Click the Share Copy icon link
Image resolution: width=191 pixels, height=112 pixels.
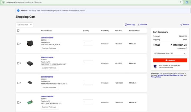click(126, 25)
